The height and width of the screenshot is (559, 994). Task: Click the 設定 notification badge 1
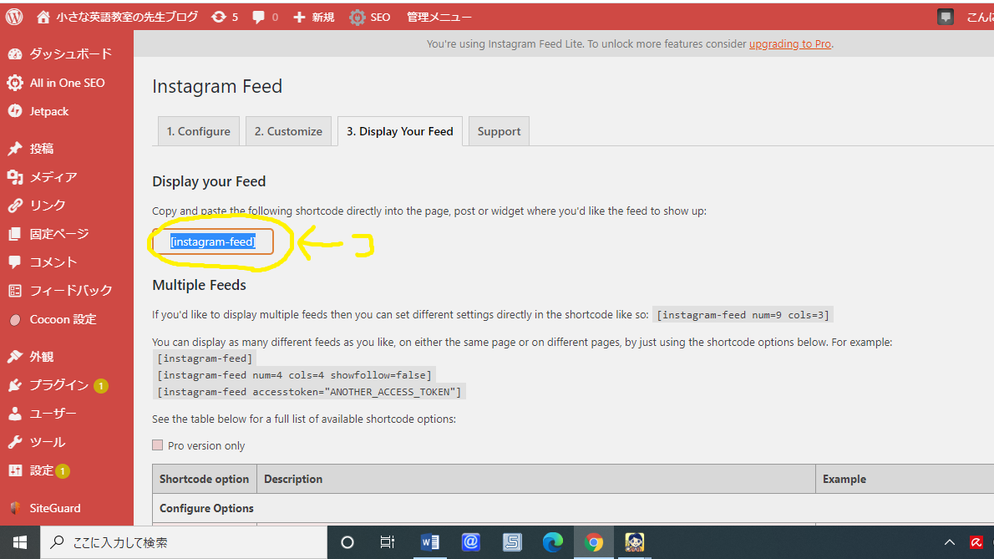tap(62, 471)
